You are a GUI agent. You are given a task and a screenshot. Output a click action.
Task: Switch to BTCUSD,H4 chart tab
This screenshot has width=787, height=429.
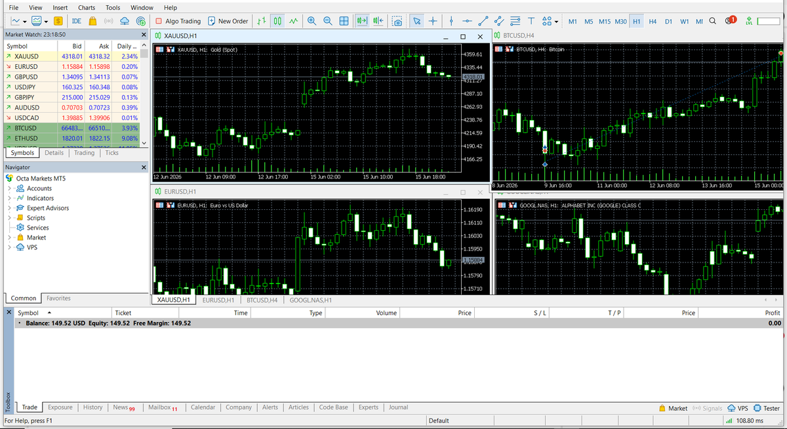[x=261, y=300]
